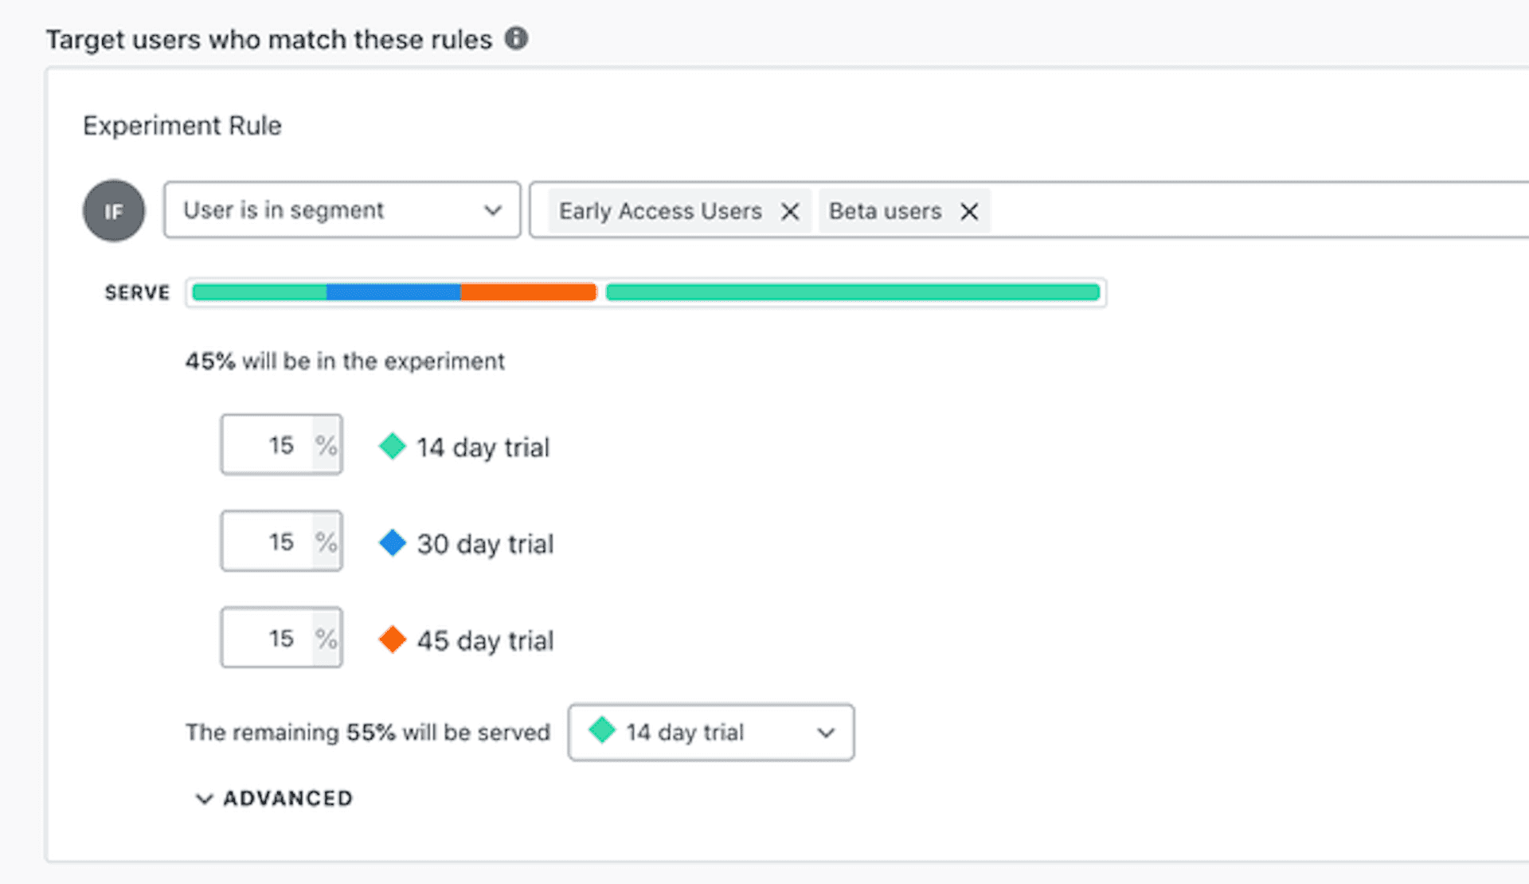Select the blue diamond for 30 day trial

pyautogui.click(x=391, y=542)
